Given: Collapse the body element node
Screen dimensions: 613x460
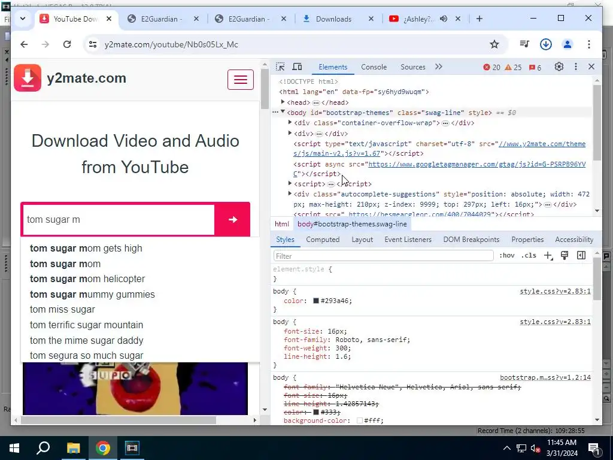Looking at the screenshot, I should [283, 112].
